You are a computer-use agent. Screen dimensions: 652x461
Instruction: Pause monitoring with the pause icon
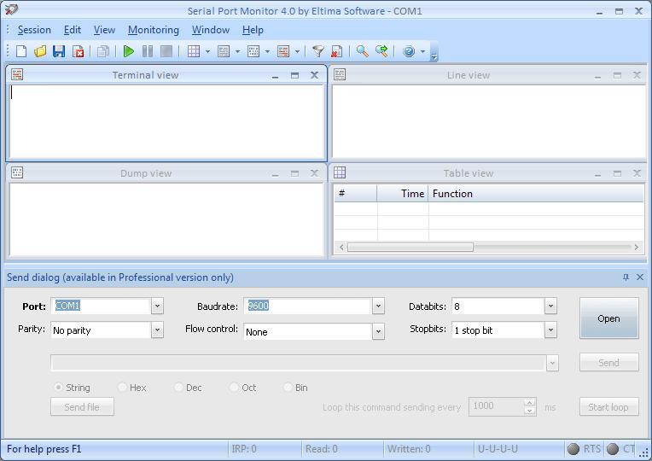(x=147, y=51)
